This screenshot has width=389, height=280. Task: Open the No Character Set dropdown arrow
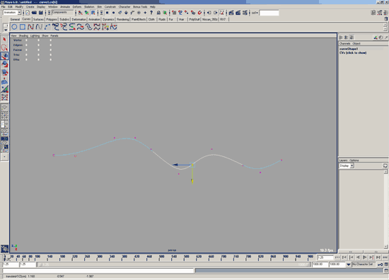coord(349,264)
